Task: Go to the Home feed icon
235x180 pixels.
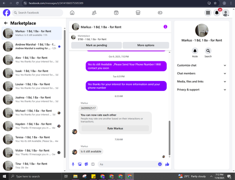Action: tap(72, 13)
